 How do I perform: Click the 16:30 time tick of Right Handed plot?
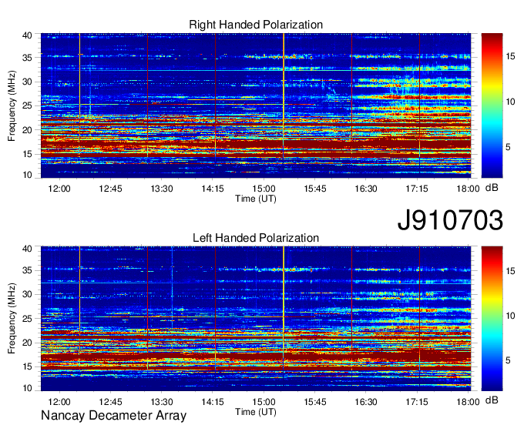pos(366,189)
